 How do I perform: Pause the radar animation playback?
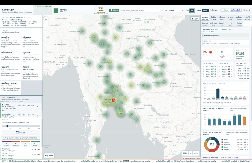(191, 153)
